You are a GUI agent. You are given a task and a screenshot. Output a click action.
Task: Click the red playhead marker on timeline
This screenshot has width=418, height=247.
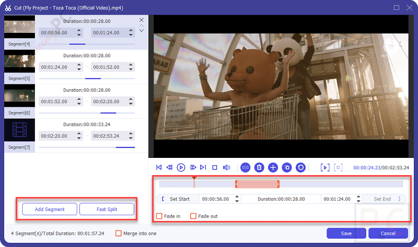coord(194,178)
